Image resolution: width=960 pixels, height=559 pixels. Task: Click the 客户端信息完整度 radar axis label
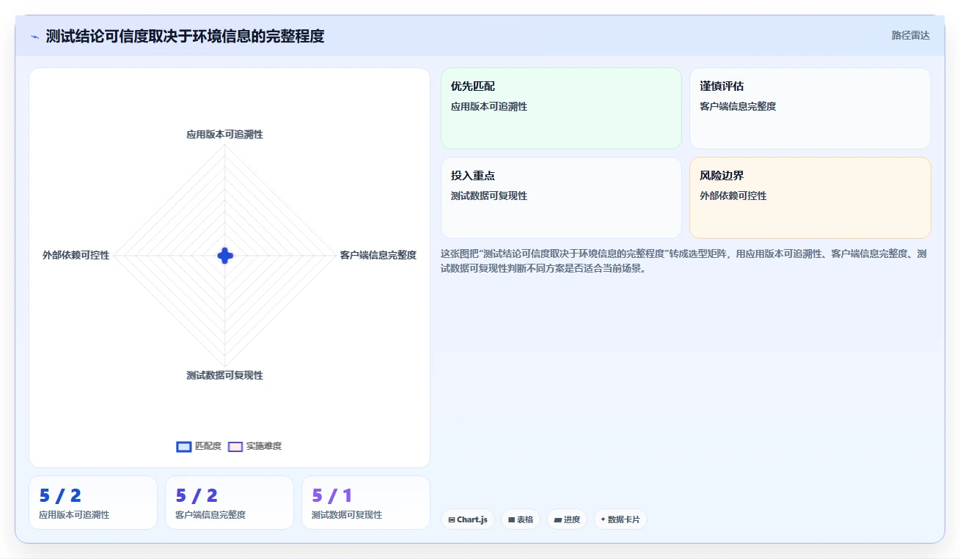[378, 255]
